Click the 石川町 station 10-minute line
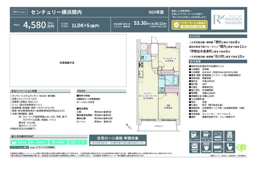Screen dimensions: 257x181 217,57
